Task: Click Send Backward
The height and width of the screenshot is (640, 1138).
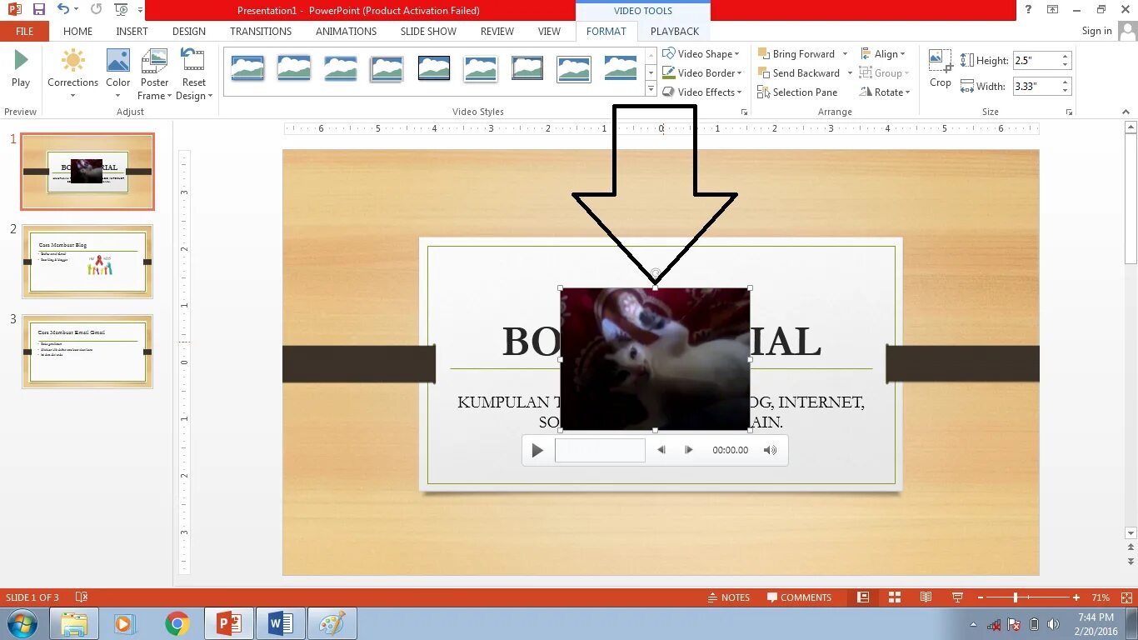Action: pos(799,72)
